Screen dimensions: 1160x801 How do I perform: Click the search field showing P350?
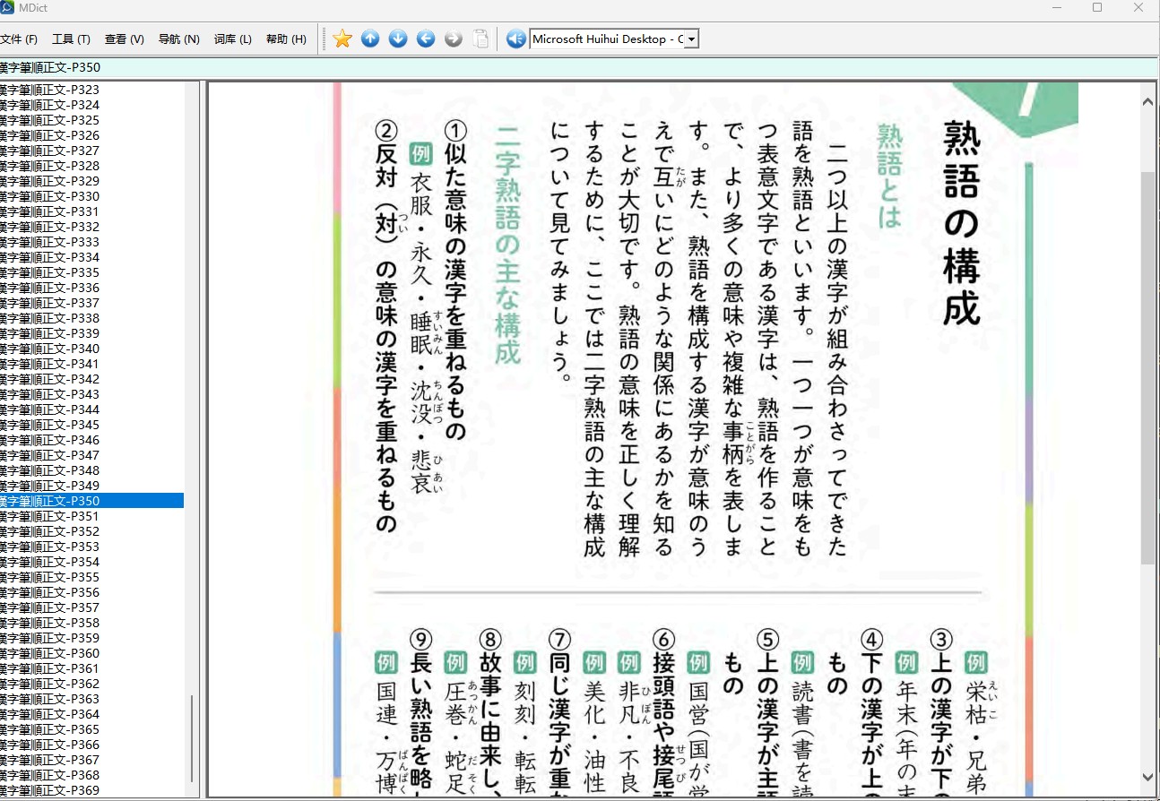[x=579, y=67]
